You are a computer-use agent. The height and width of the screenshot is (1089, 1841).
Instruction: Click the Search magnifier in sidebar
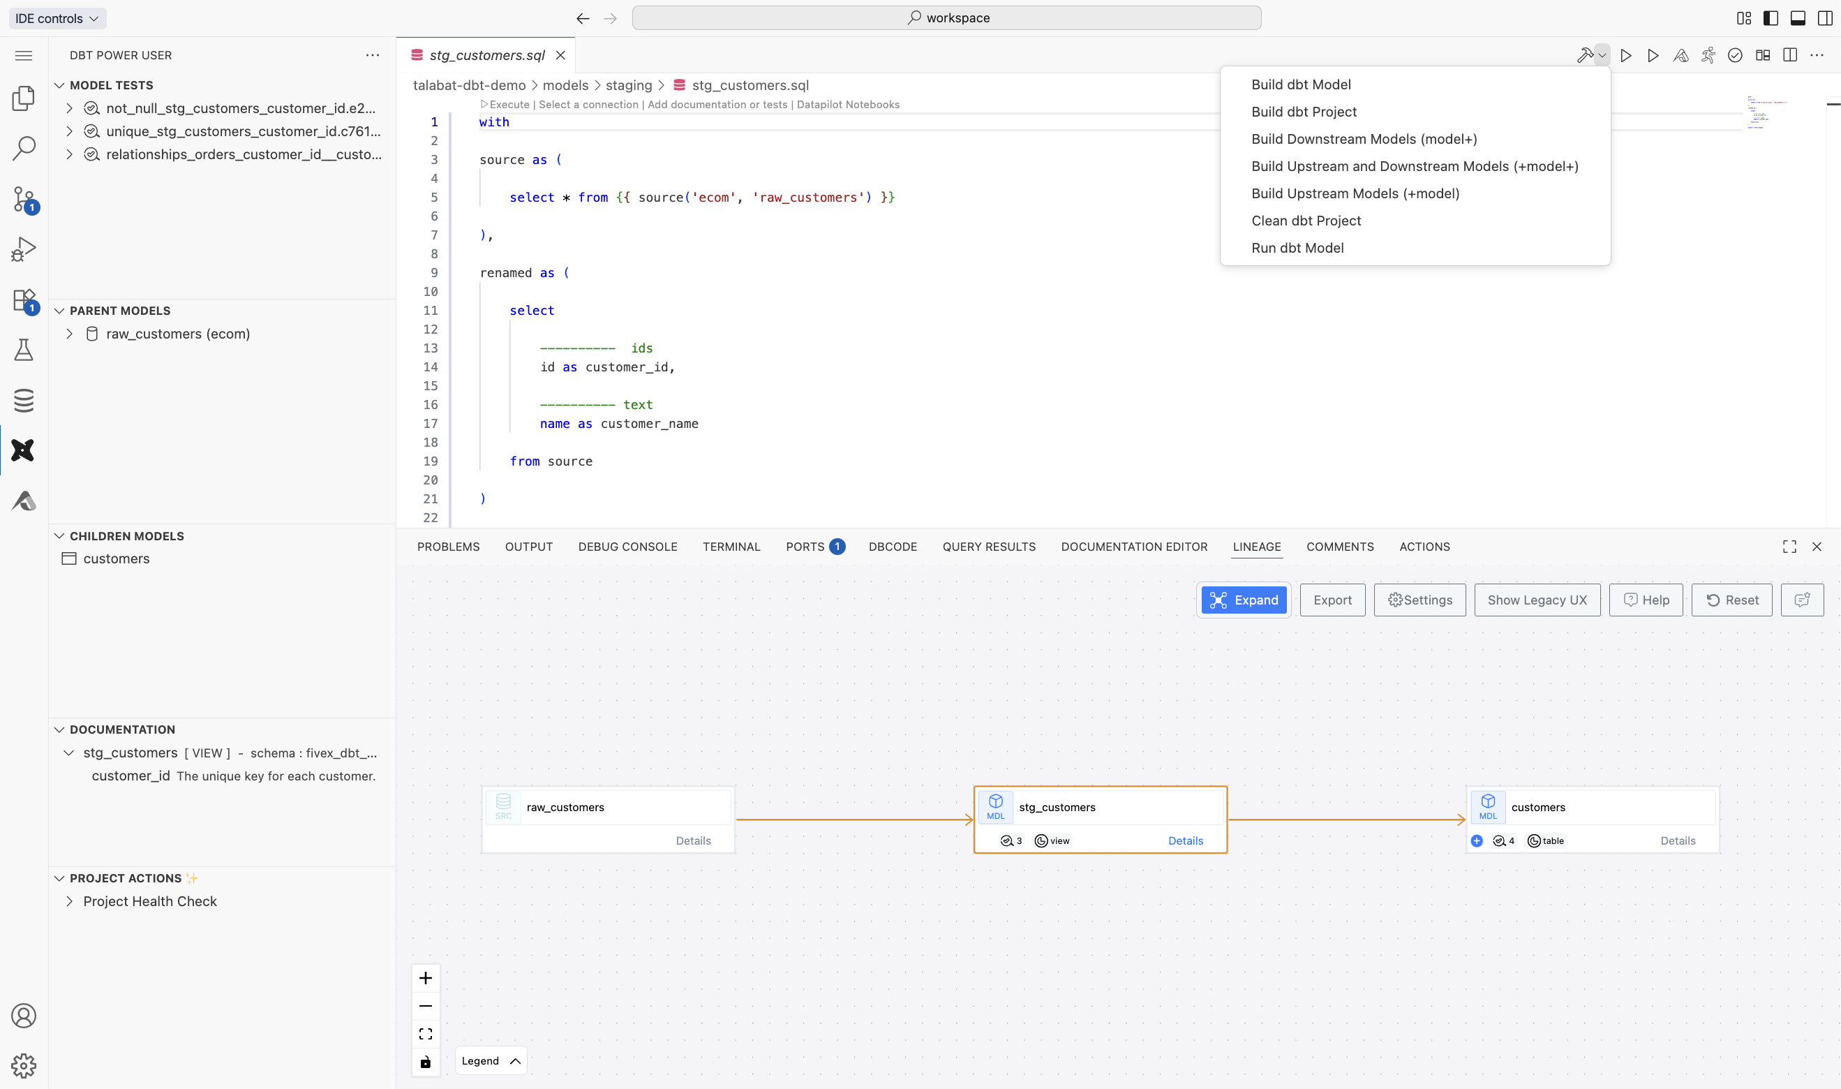[24, 148]
